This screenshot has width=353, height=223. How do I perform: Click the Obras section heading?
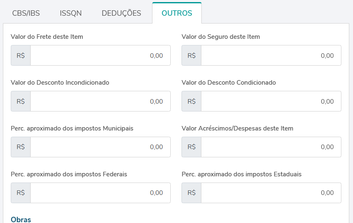(x=21, y=219)
